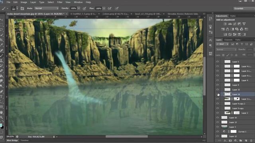Screen dimensions: 255x143
Task: Filter layers by pixel layers icon
Action: coord(232,44)
